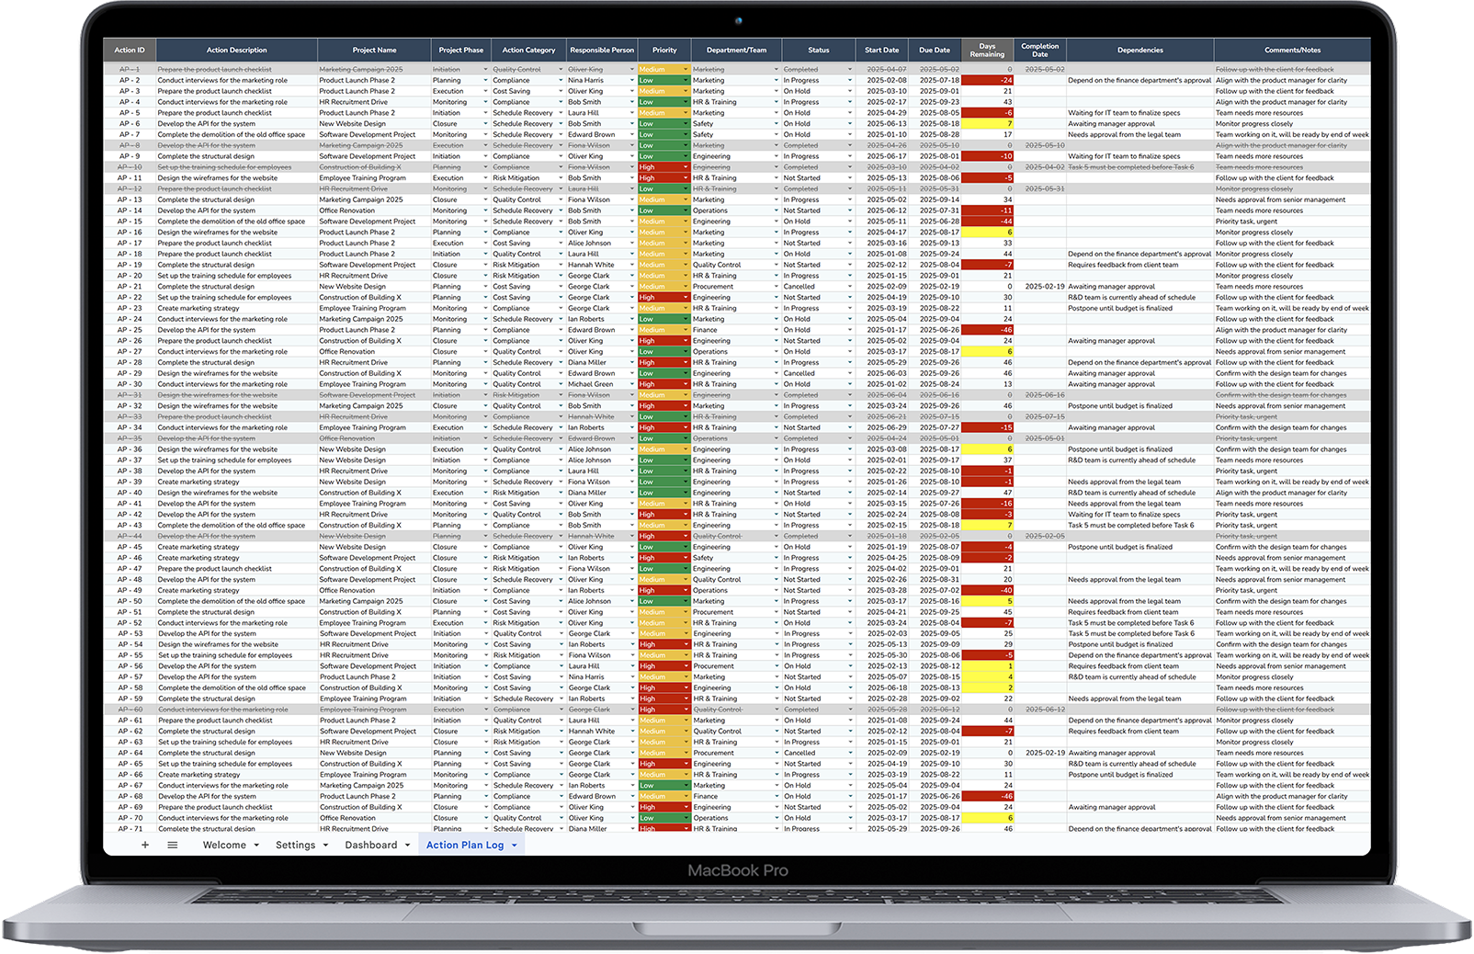
Task: Click the comments cell in row AP - 13
Action: (1292, 199)
